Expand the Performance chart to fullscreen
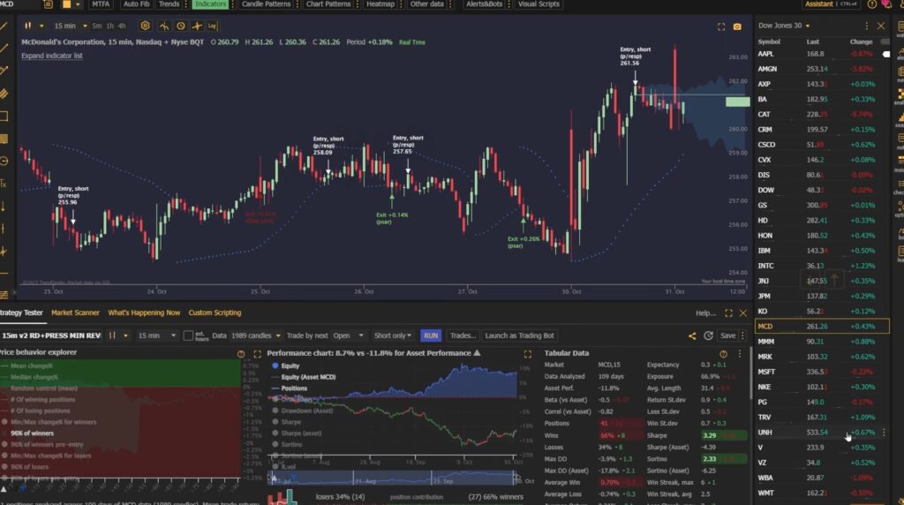904x505 pixels. point(528,354)
